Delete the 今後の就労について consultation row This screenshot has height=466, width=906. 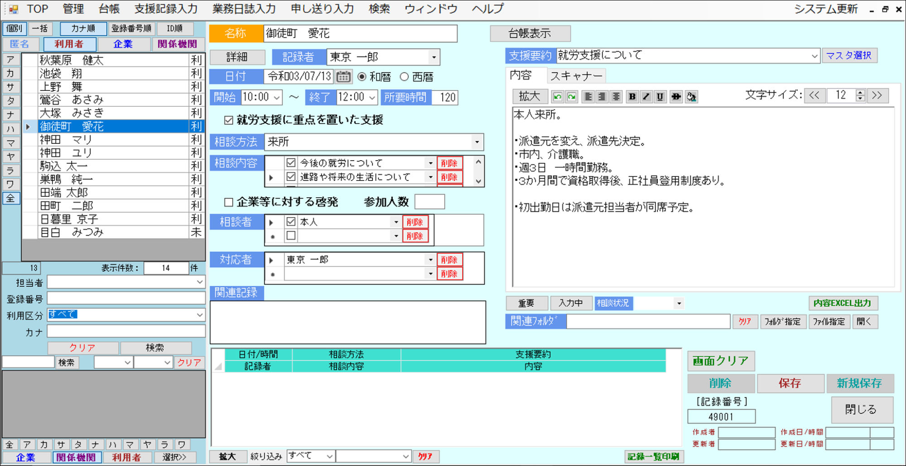[449, 163]
